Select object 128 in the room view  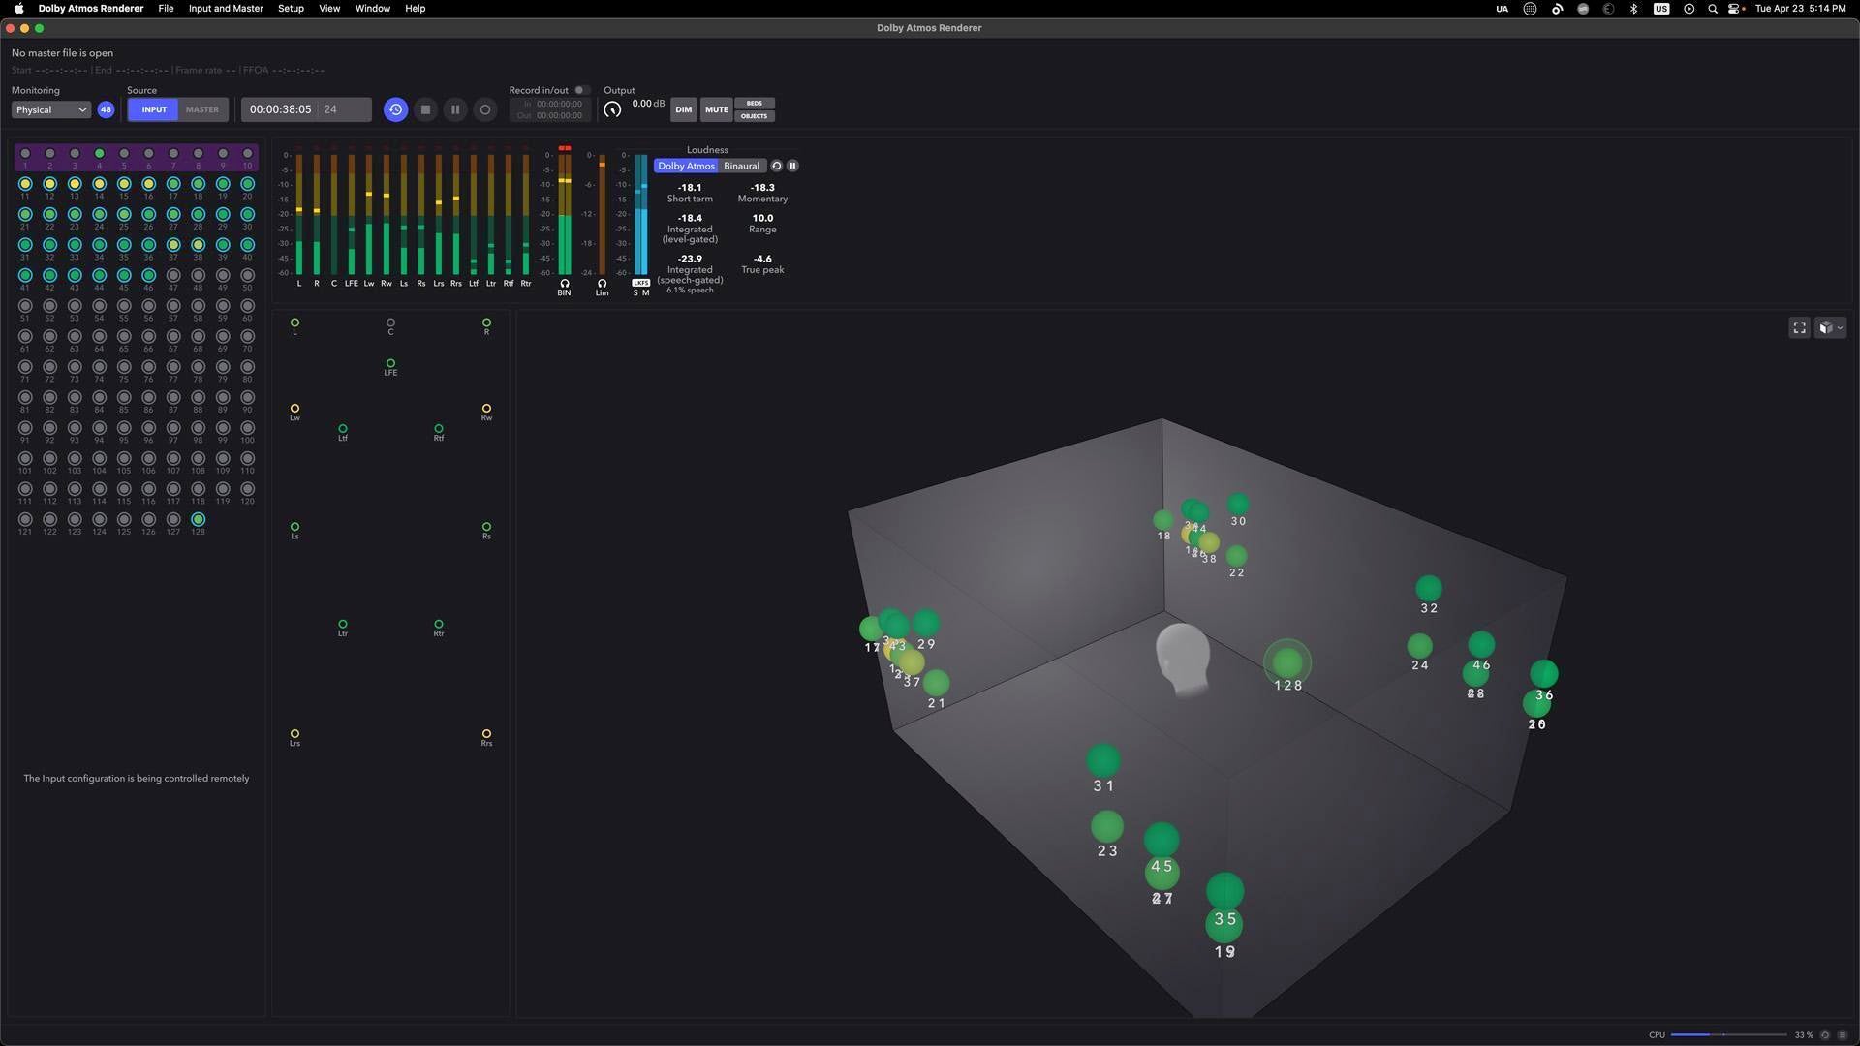coord(1286,662)
